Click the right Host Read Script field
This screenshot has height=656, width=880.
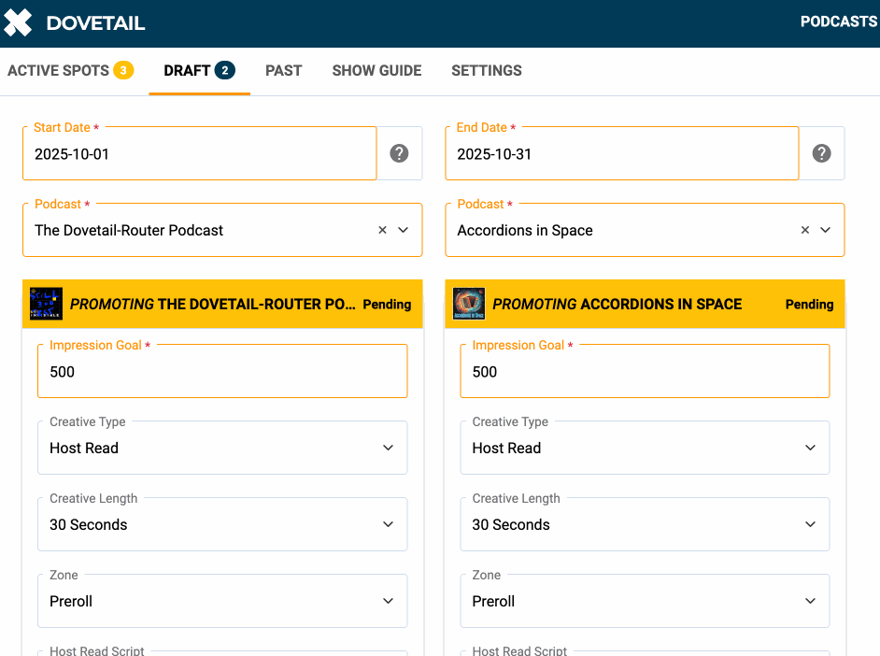(645, 652)
